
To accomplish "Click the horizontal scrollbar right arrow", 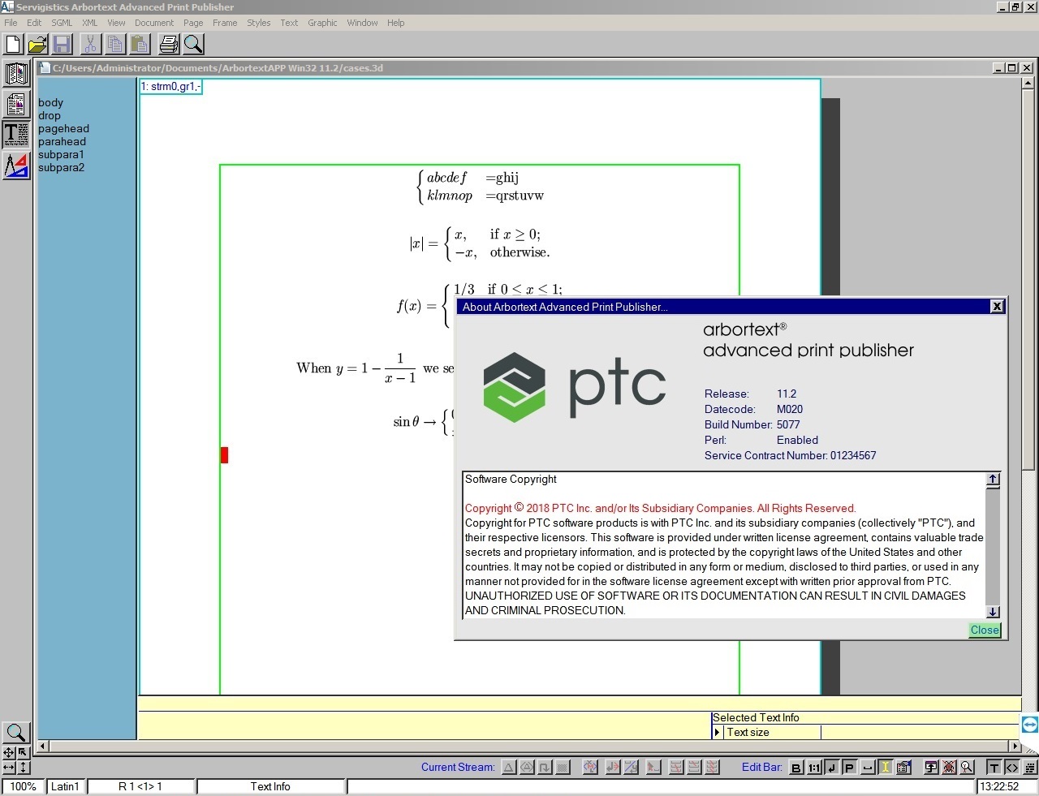I will [x=1015, y=747].
